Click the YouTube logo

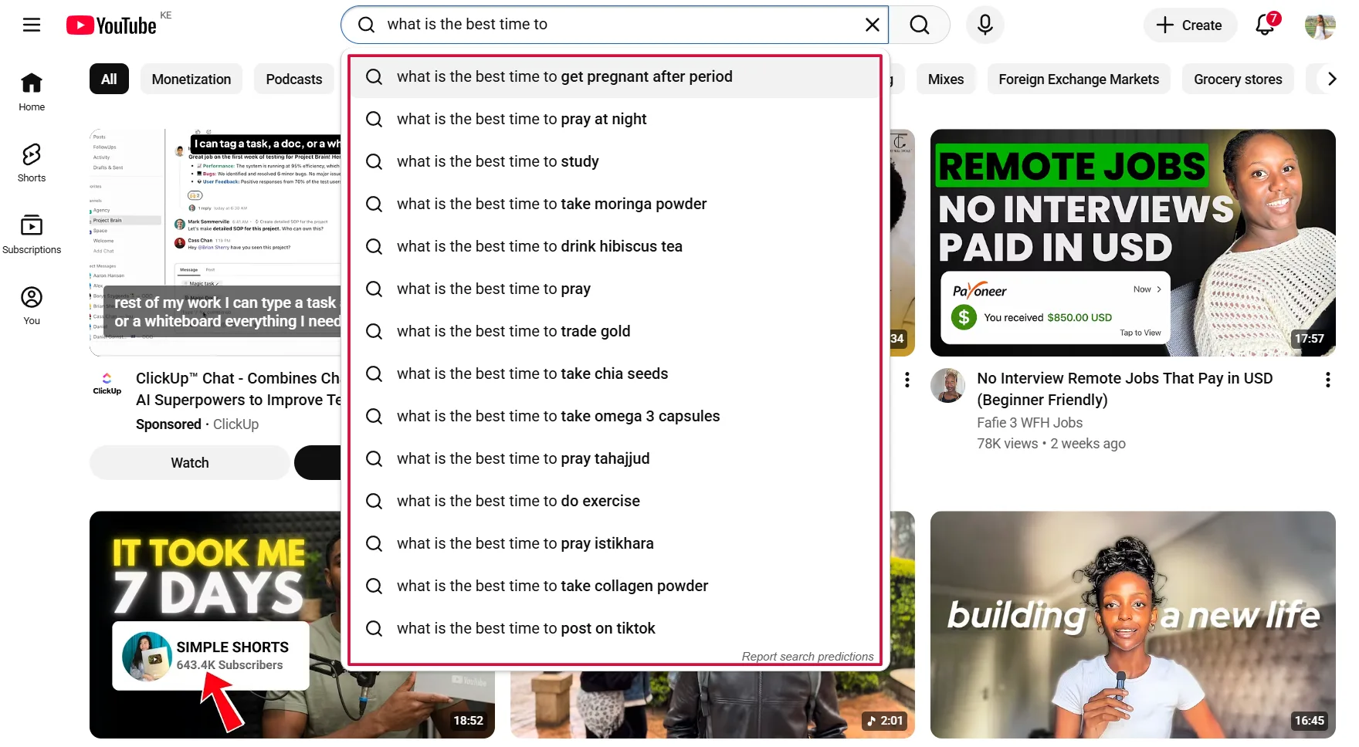111,25
